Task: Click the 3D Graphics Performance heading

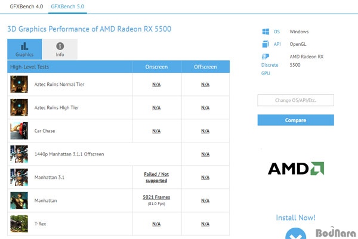Action: (89, 29)
